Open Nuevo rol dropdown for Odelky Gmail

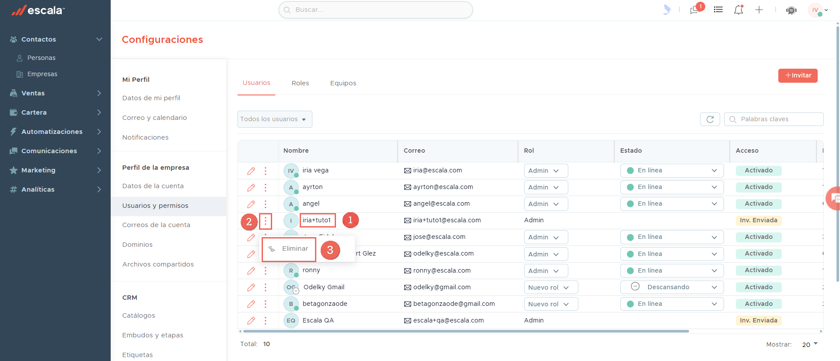551,287
